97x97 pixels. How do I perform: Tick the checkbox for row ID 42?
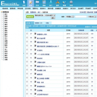[27, 94]
